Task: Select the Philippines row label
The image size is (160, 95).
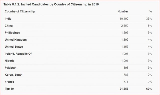Action: (12, 33)
